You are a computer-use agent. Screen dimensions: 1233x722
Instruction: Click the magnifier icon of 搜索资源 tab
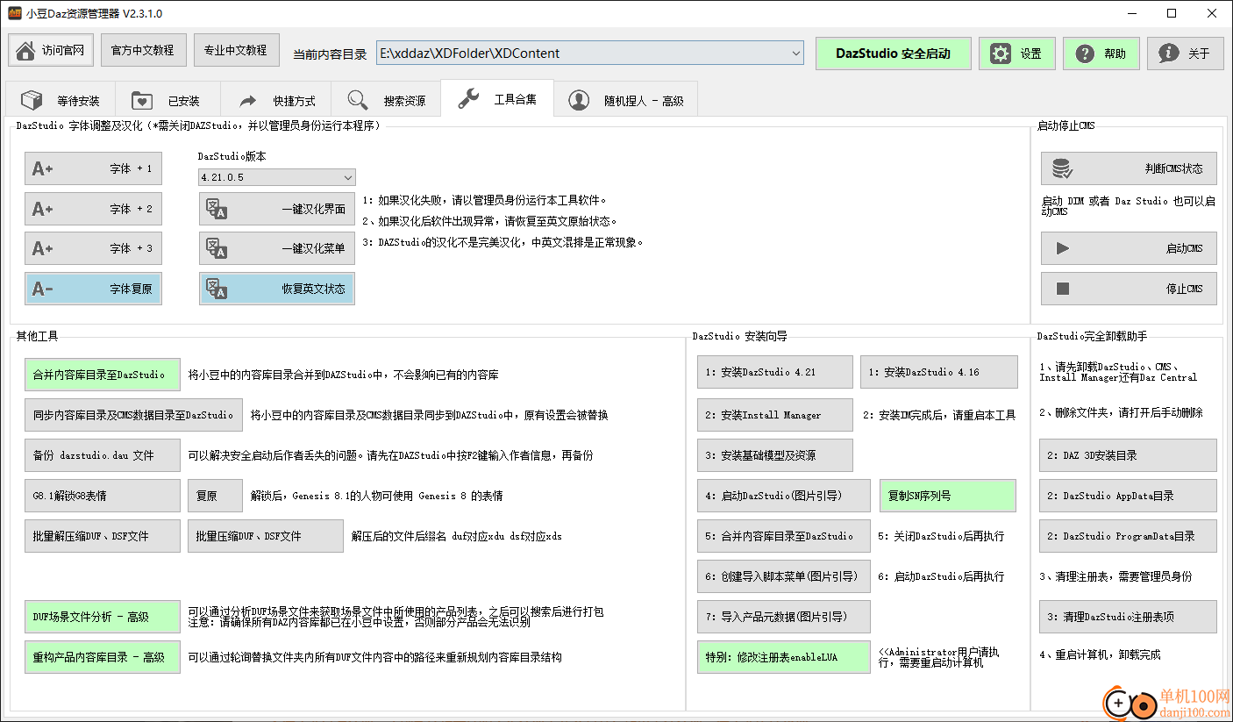click(358, 100)
